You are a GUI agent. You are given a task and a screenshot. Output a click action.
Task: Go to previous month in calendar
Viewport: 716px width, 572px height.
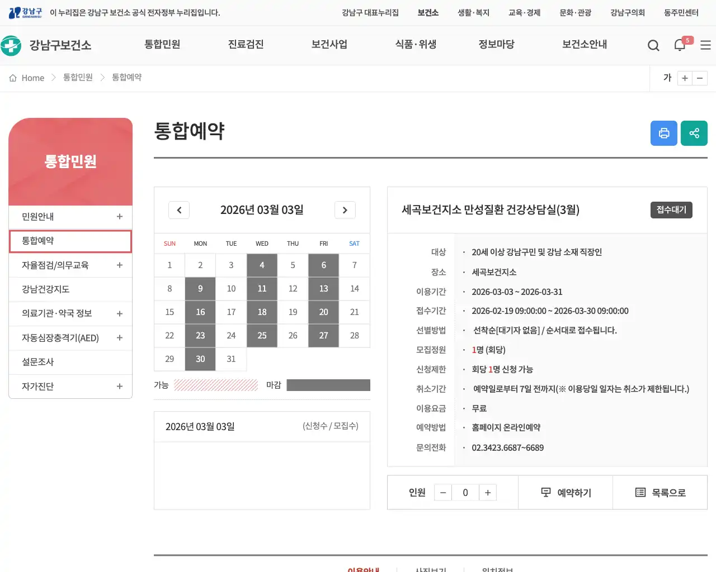click(179, 210)
